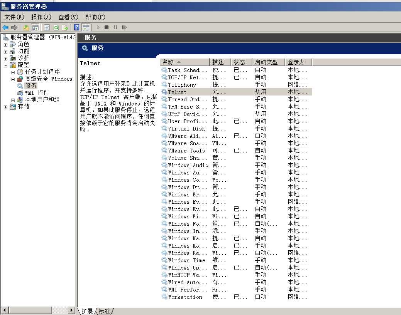Collapse the 配置 tree node
Image resolution: width=401 pixels, height=315 pixels.
pos(6,65)
